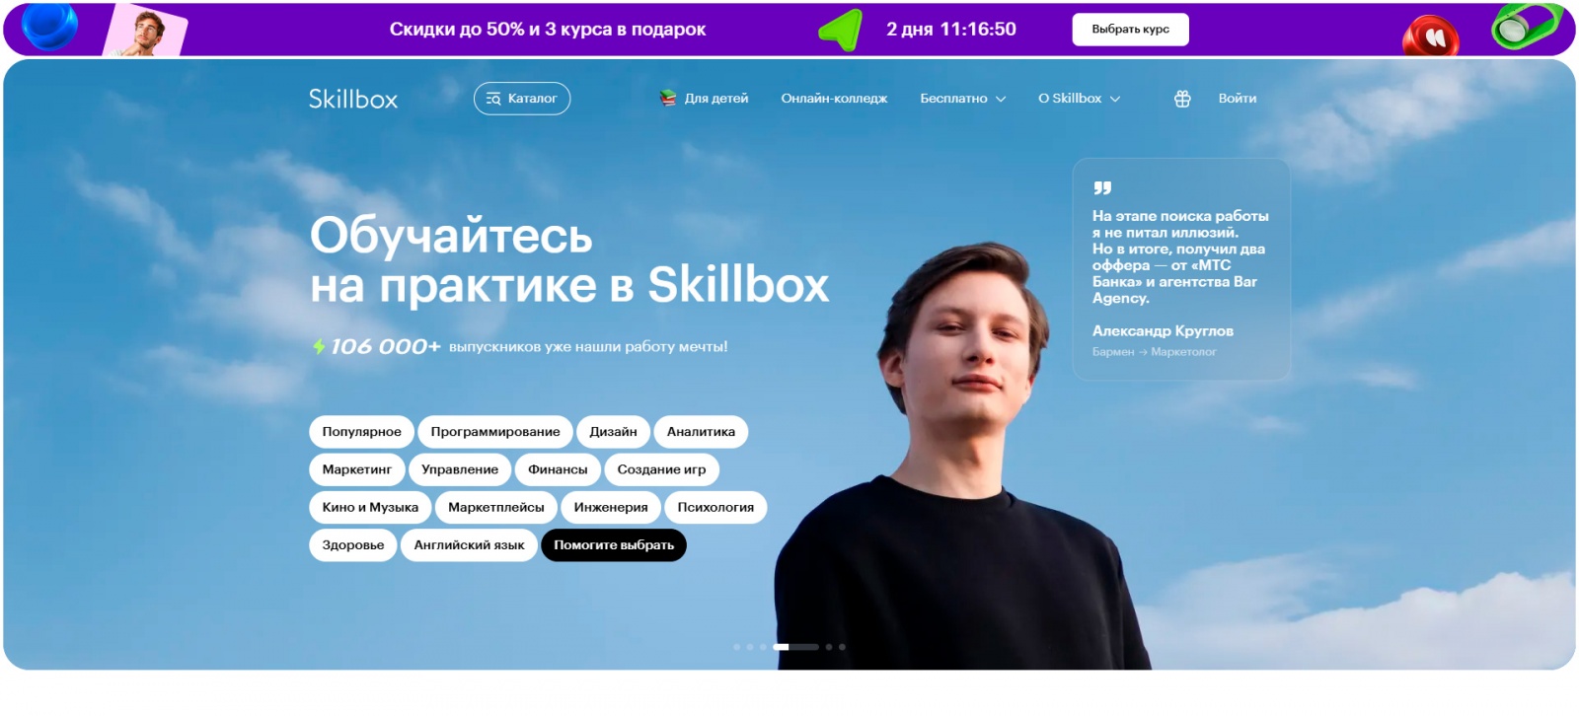Viewport: 1579px width, 716px height.
Task: Select the Программирование category
Action: pyautogui.click(x=495, y=432)
